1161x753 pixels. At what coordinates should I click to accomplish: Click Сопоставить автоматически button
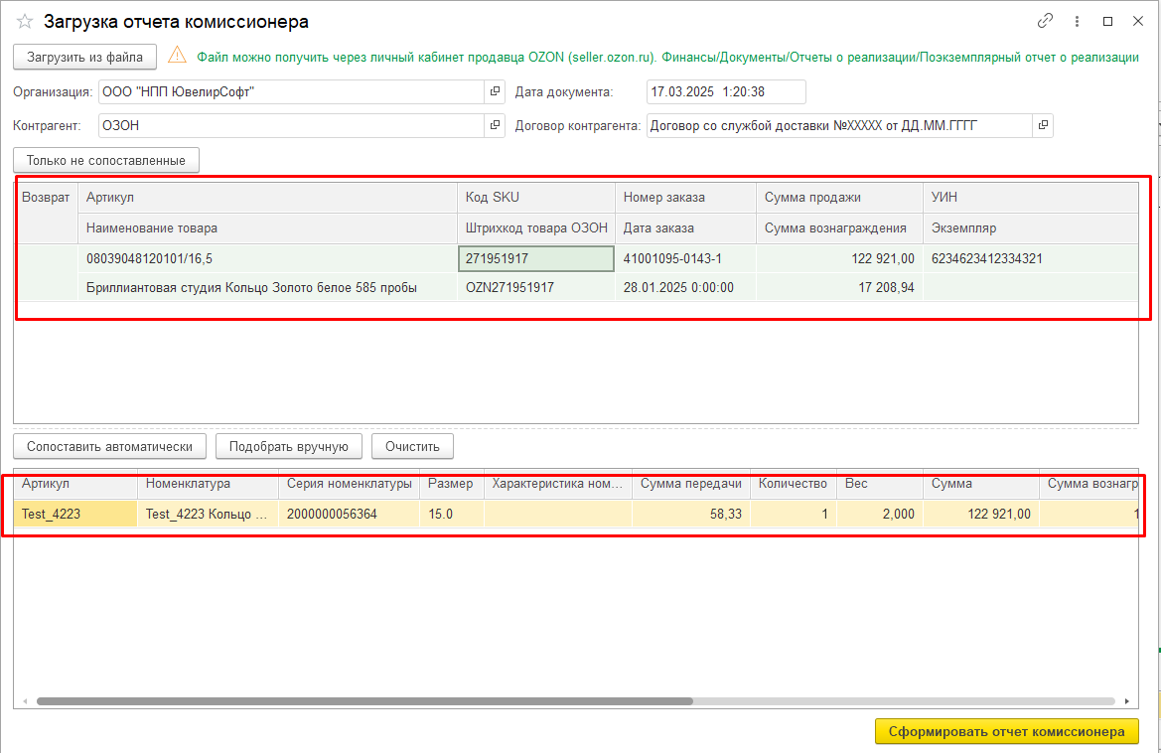(109, 446)
